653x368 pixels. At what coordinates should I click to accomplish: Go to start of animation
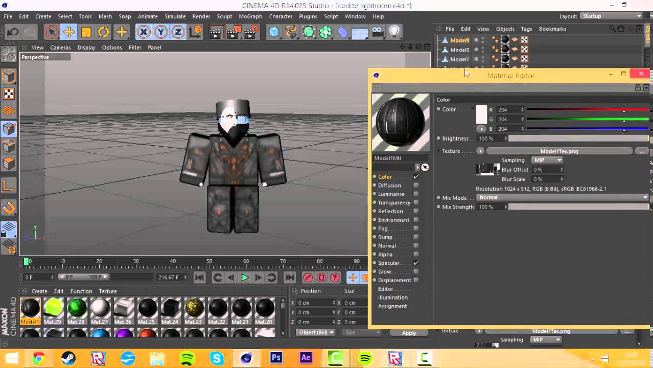click(200, 278)
